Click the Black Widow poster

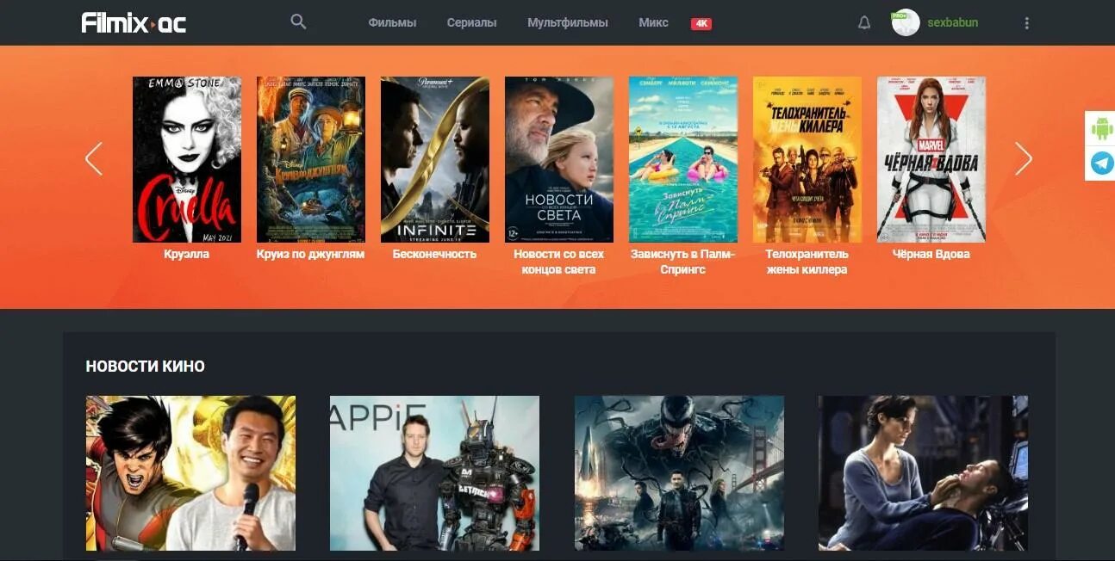(931, 159)
